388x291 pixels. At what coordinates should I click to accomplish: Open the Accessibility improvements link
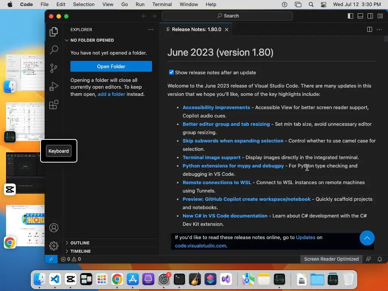[x=216, y=107]
